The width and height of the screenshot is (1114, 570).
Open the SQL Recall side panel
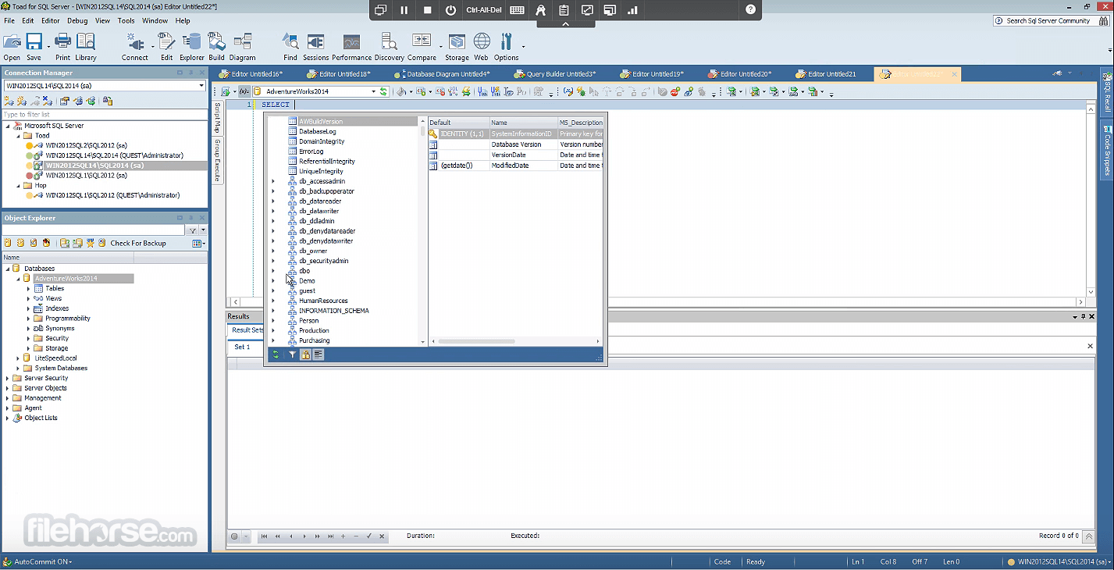point(1107,94)
